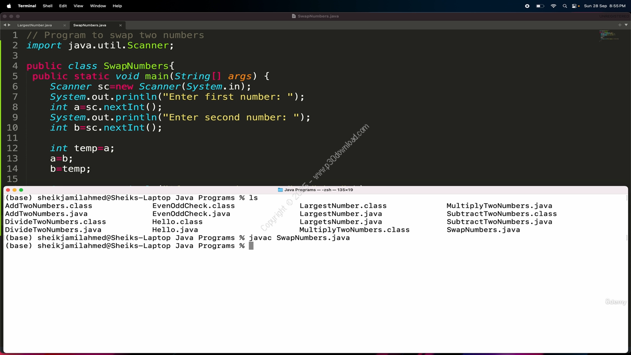Screen dimensions: 631x355
Task: Open the Window menu
Action: 98,6
